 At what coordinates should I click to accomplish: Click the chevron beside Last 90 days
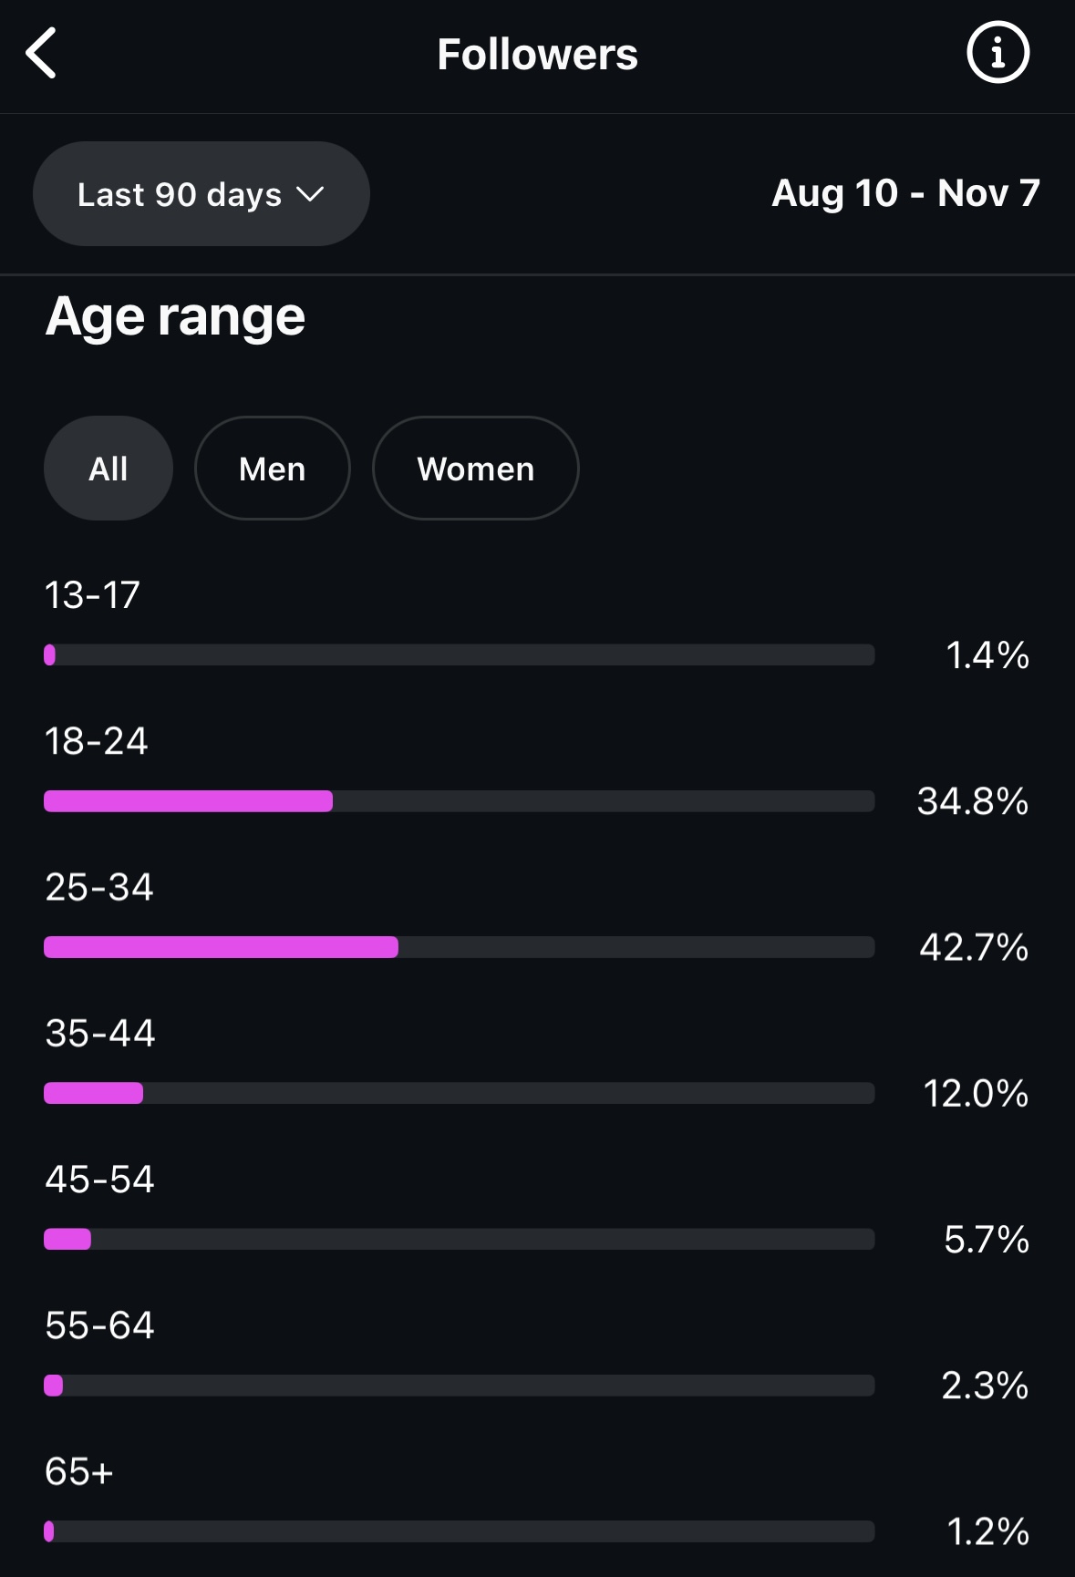click(x=311, y=194)
